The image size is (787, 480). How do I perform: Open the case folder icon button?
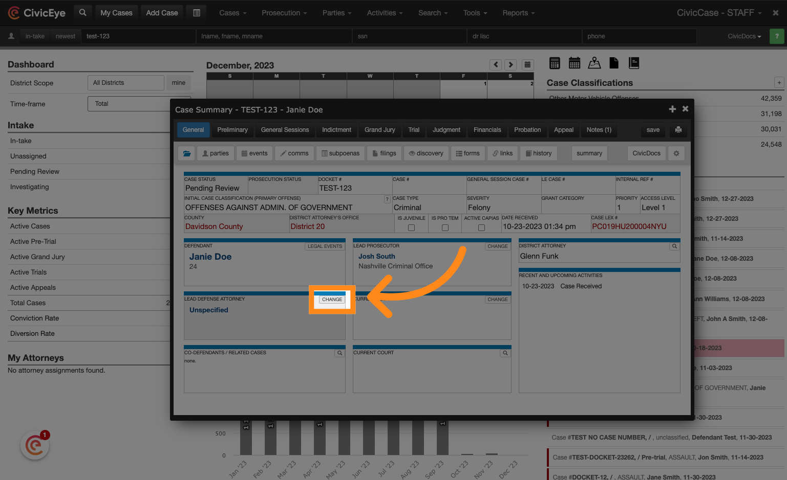(186, 153)
